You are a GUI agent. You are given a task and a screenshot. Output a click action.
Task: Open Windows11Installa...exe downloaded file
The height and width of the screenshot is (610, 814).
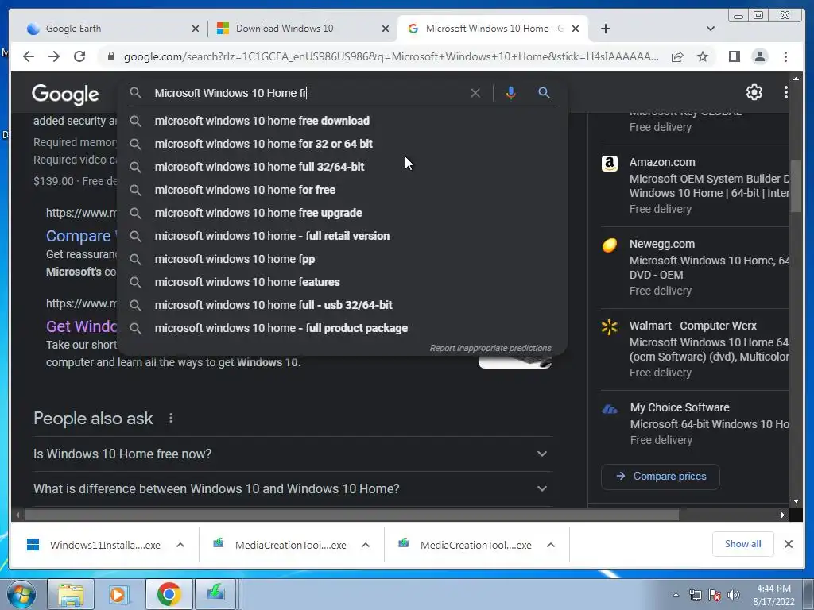pyautogui.click(x=95, y=545)
